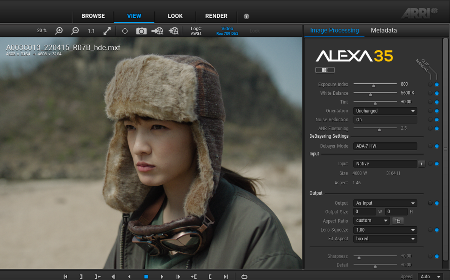The height and width of the screenshot is (280, 450).
Task: Switch to the Metadata tab
Action: click(384, 30)
